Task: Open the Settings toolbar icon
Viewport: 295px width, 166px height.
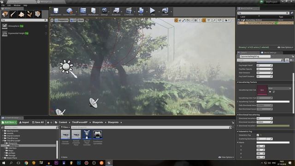Action: [104, 11]
